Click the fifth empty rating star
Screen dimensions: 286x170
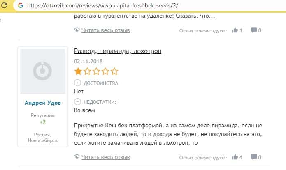(x=114, y=71)
